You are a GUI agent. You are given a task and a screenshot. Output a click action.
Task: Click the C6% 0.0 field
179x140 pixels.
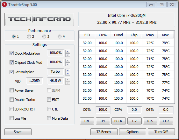pyautogui.click(x=166, y=110)
